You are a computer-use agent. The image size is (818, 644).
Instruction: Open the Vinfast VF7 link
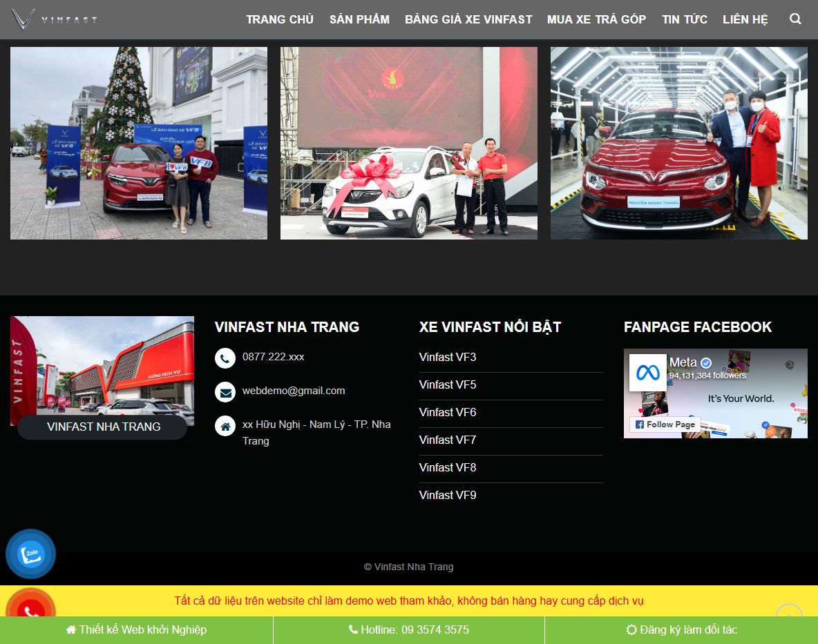(448, 440)
